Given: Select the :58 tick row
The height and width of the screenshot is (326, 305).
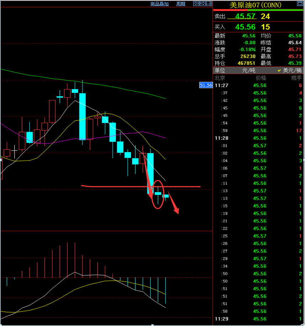Looking at the screenshot, I should (x=258, y=311).
